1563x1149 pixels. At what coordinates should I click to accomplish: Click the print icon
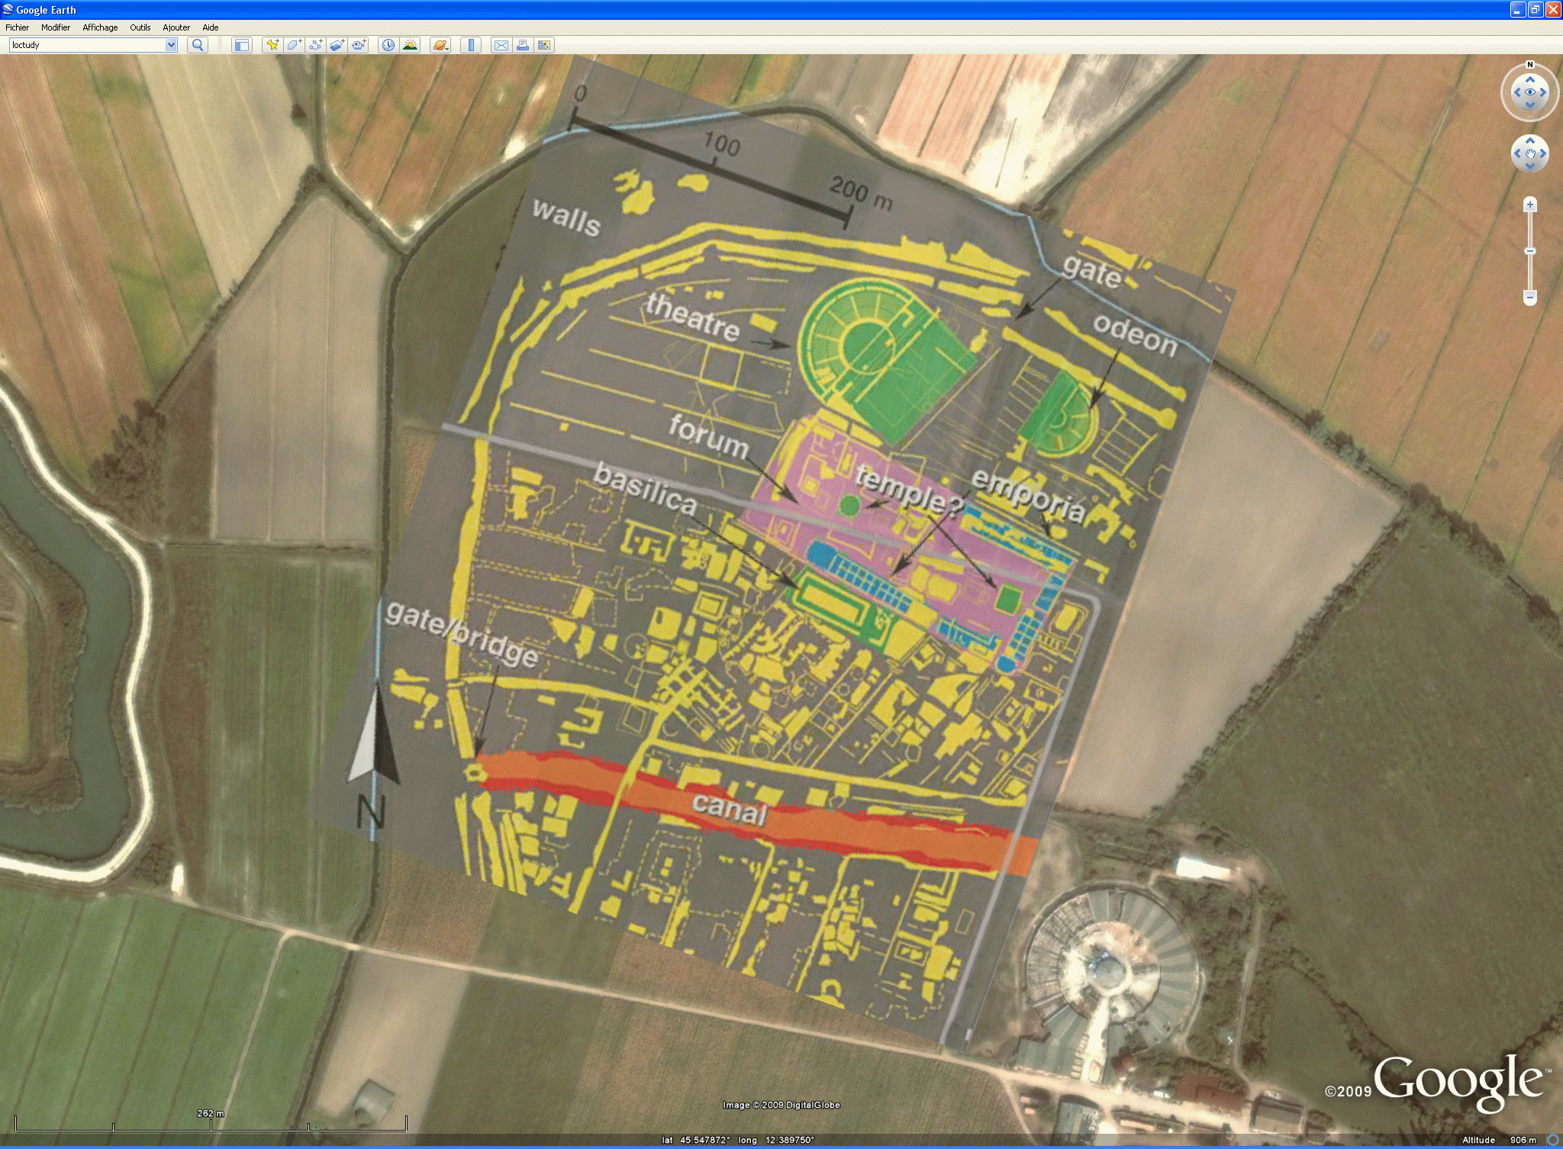point(523,45)
